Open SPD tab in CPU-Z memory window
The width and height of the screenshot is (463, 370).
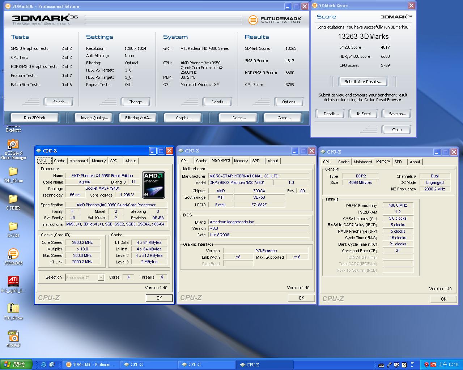pyautogui.click(x=398, y=162)
